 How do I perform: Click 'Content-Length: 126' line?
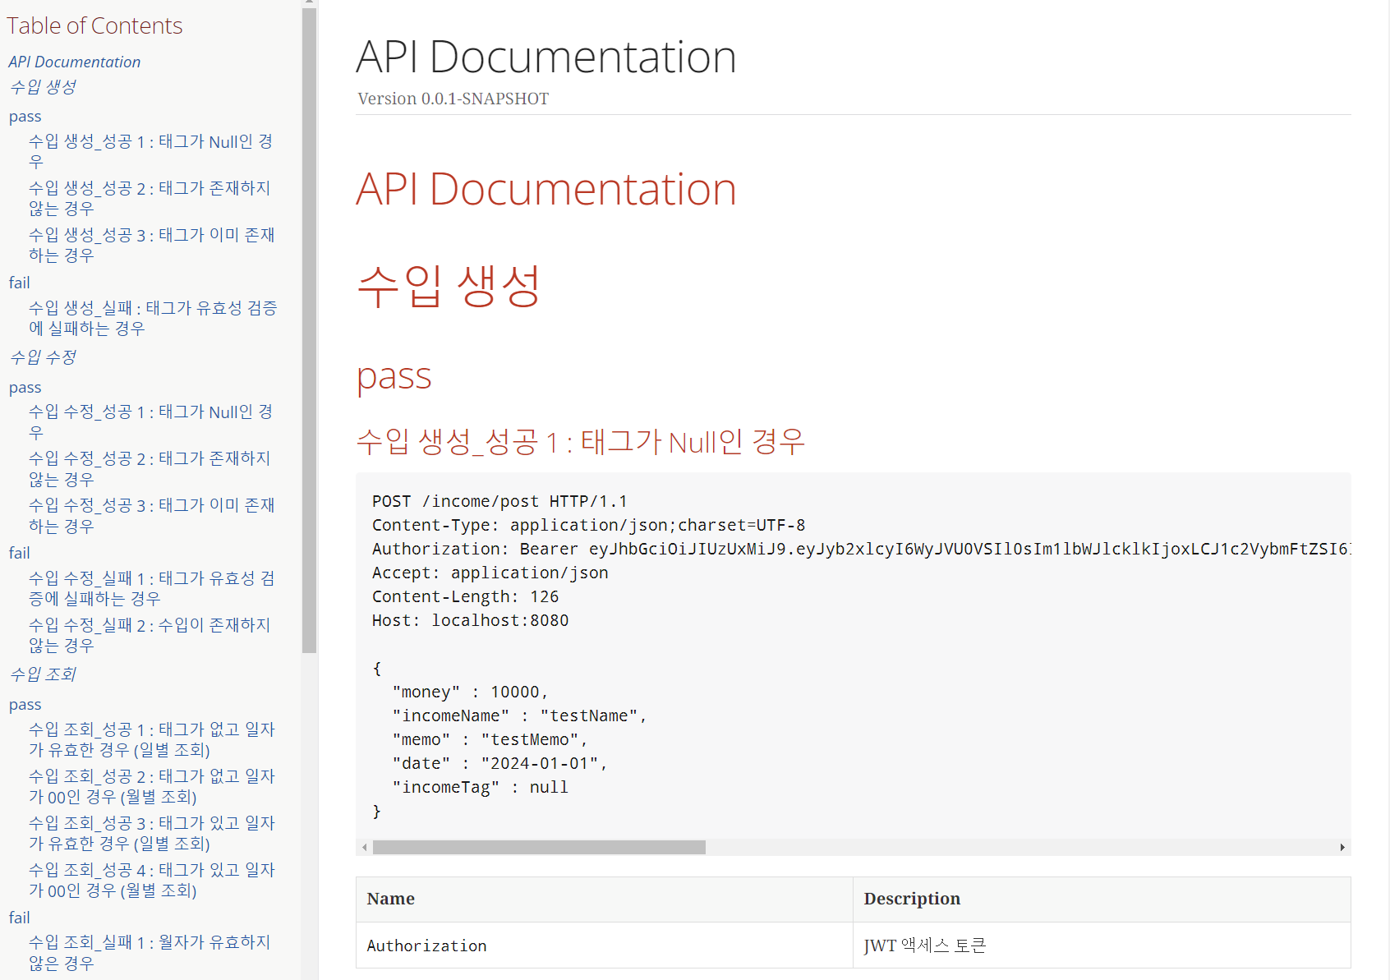pyautogui.click(x=465, y=596)
